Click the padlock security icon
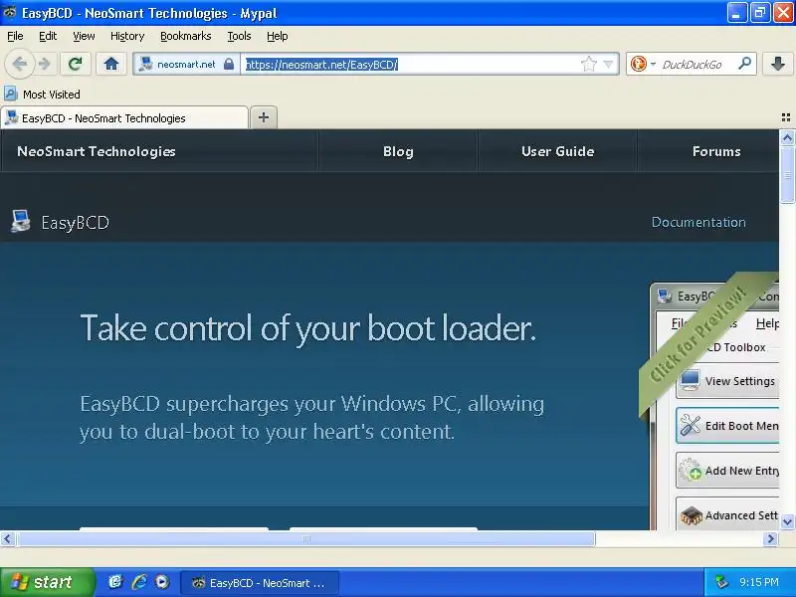Viewport: 796px width, 597px height. 229,64
